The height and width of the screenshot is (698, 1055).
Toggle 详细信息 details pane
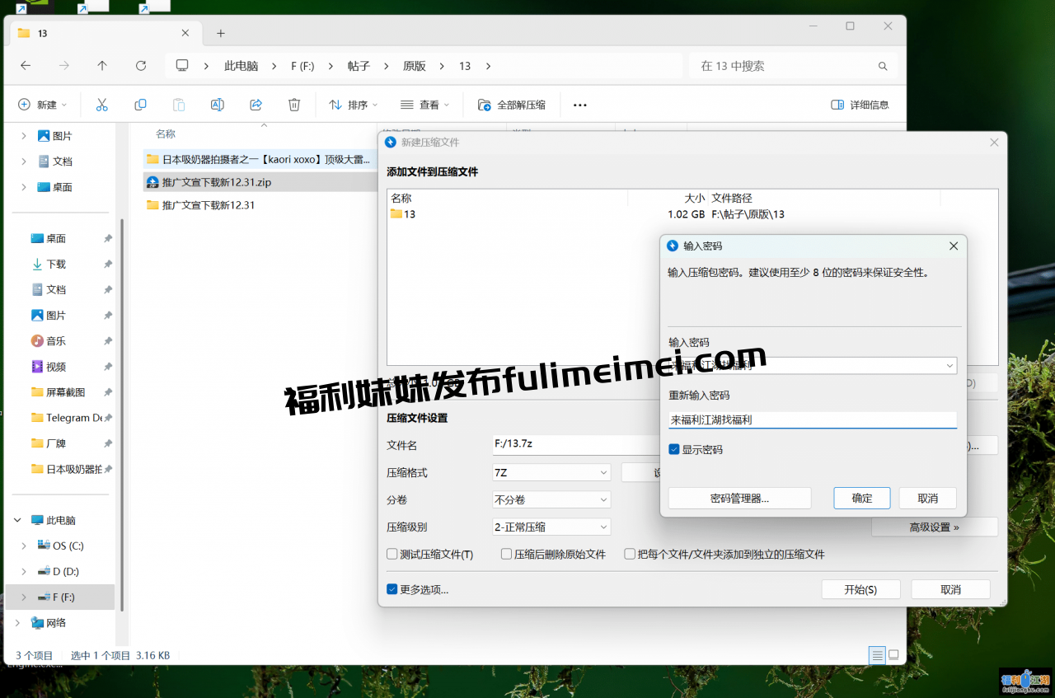(x=860, y=105)
